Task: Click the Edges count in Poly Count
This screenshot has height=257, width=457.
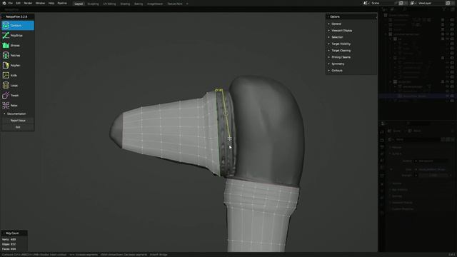Action: pos(9,244)
